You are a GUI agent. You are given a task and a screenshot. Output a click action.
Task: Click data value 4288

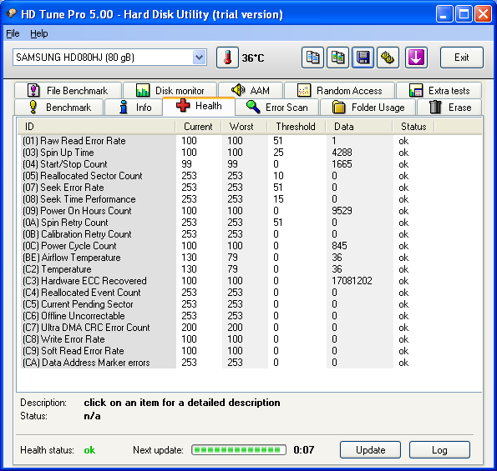pos(342,153)
